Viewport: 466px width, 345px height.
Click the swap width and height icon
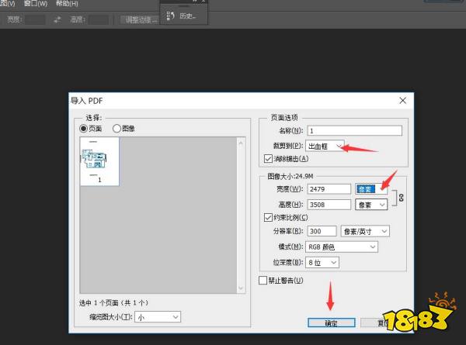[x=57, y=19]
